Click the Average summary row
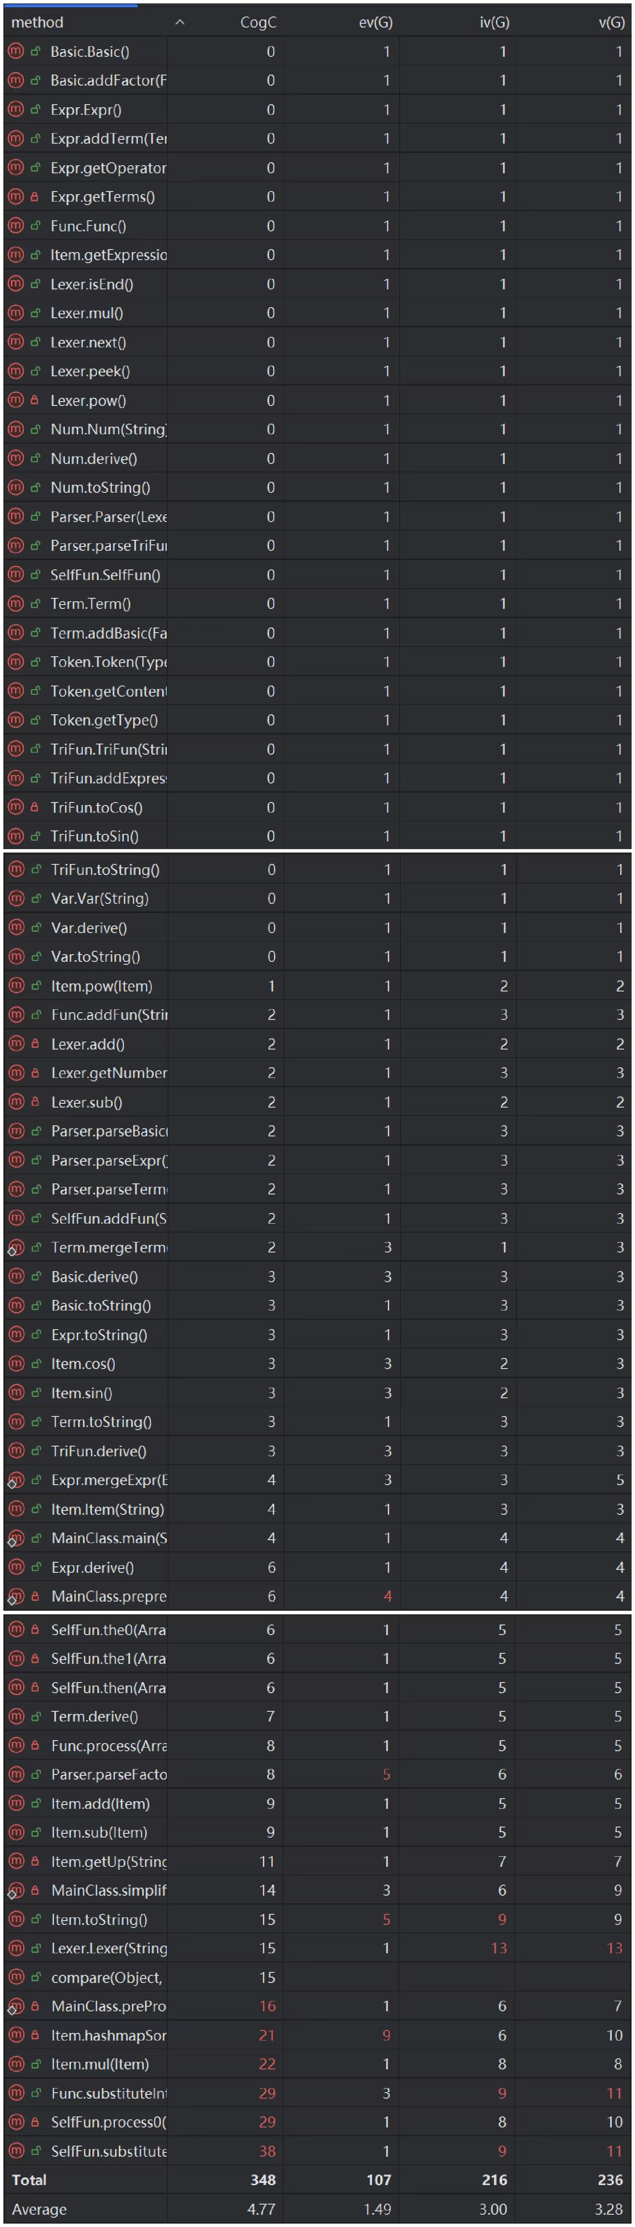This screenshot has height=2227, width=635. 39,2209
